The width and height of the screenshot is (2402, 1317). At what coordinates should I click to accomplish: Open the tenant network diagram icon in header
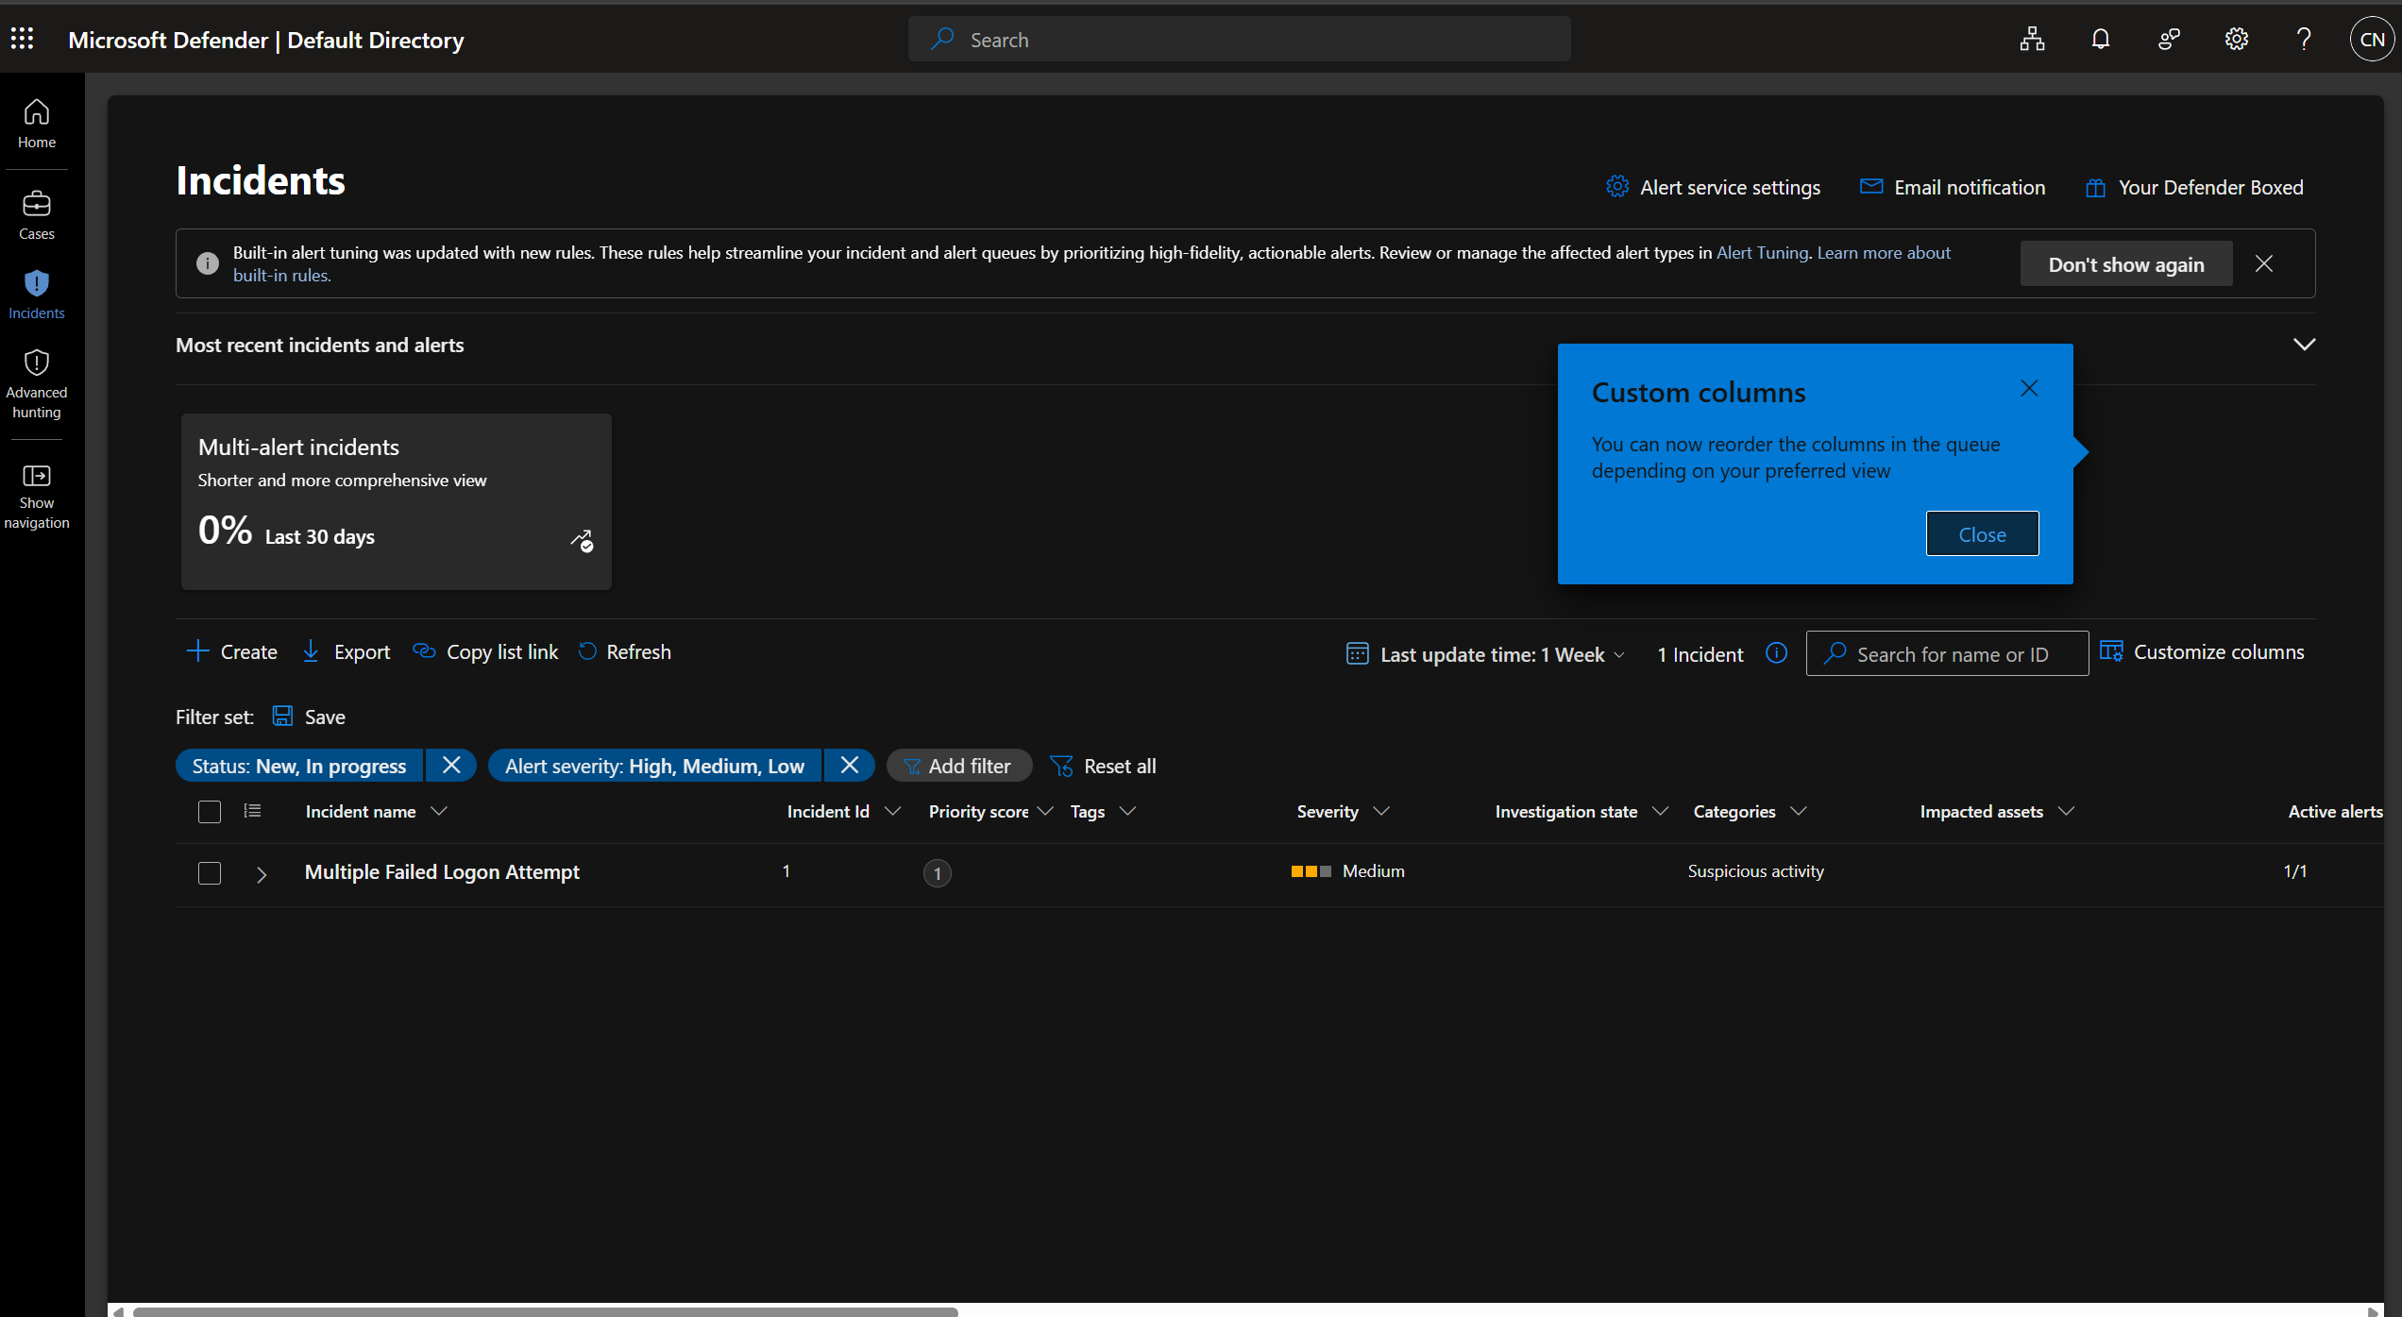[x=2032, y=39]
